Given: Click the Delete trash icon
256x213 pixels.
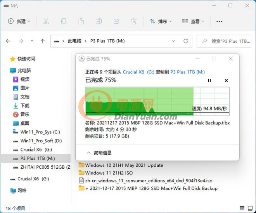Looking at the screenshot, I should (134, 21).
